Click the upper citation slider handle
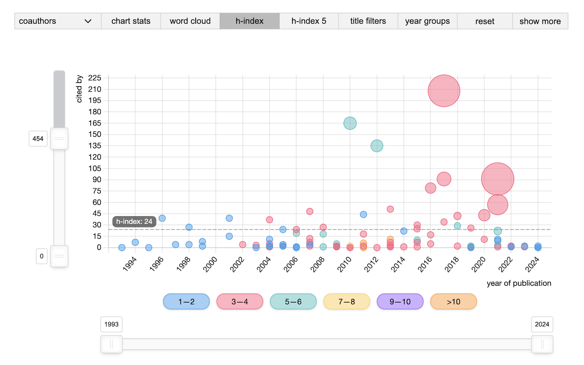 point(59,139)
